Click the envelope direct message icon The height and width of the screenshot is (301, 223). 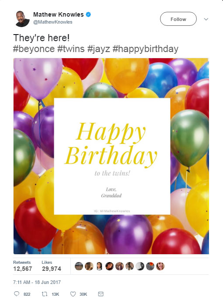101,294
